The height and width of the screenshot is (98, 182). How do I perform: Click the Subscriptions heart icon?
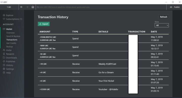tap(4, 19)
